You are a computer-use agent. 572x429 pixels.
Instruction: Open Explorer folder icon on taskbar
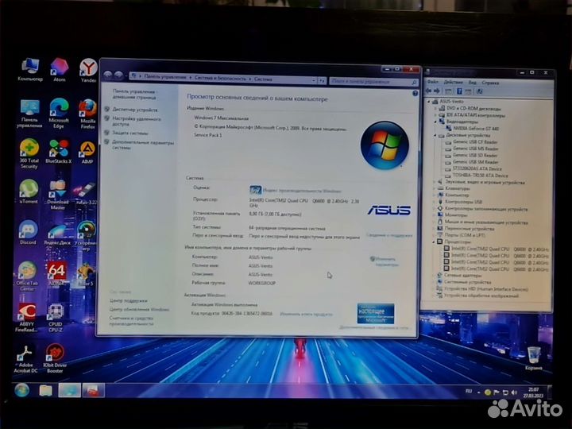coord(45,390)
